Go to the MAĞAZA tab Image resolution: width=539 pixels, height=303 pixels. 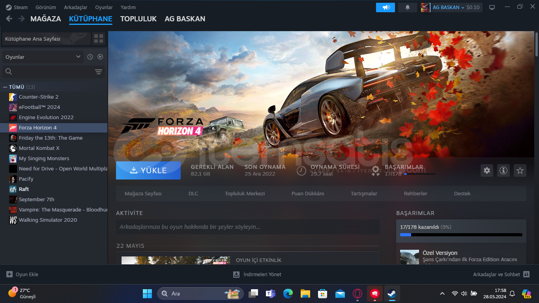coord(46,19)
